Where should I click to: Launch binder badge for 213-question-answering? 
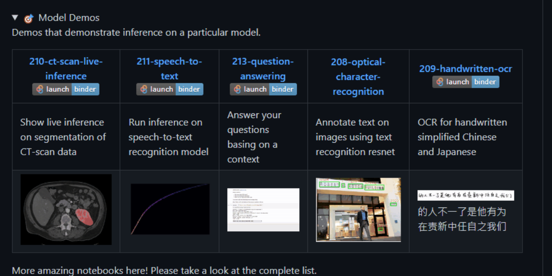[x=263, y=89]
